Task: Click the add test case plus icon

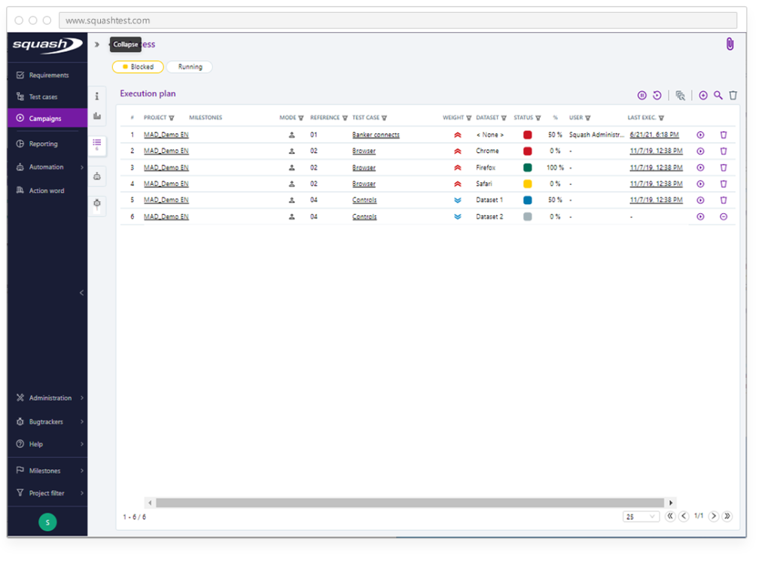Action: pos(703,96)
